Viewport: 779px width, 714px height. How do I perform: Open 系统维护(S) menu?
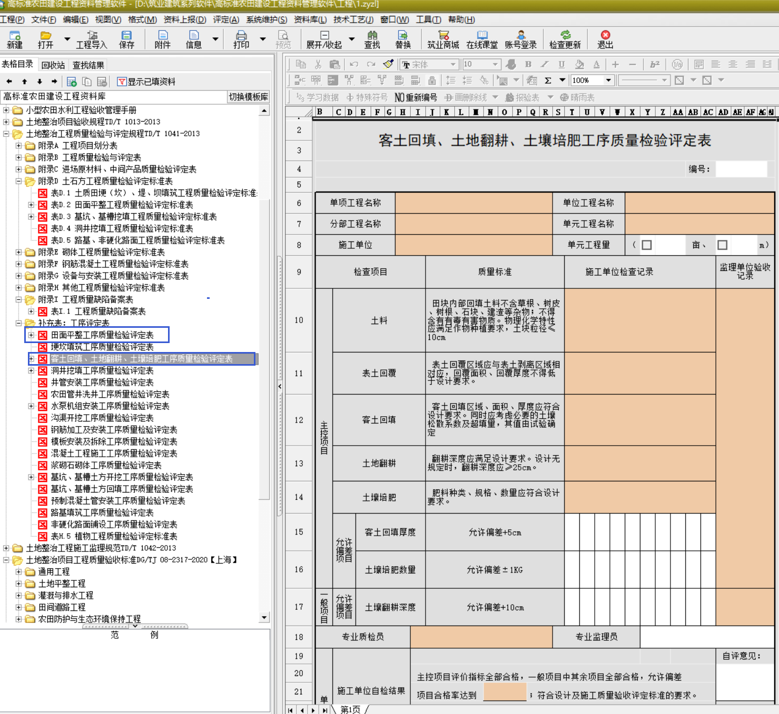click(267, 19)
